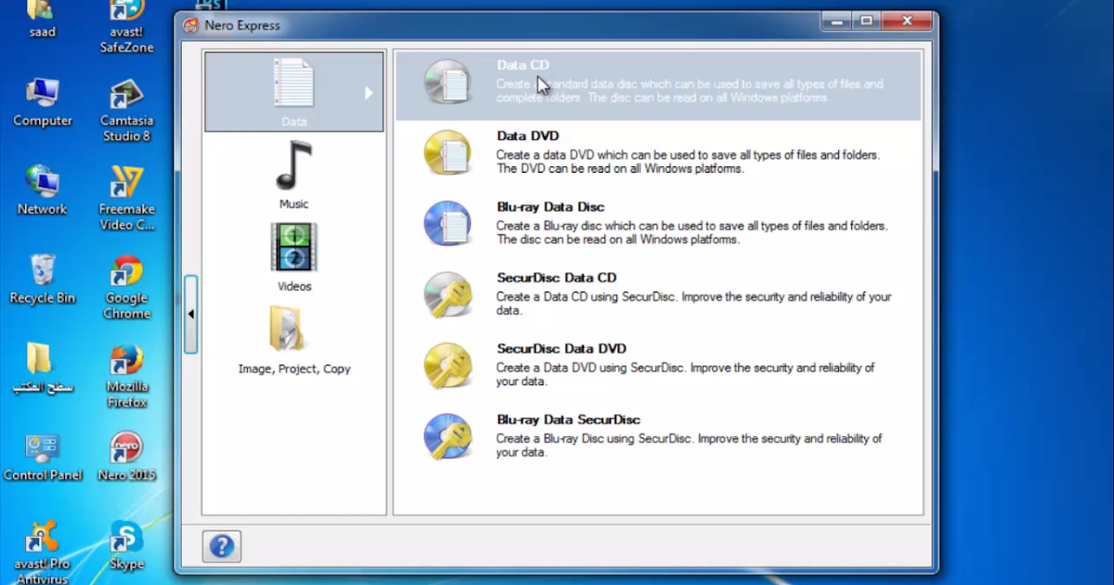Minimize the Nero Express window

point(837,20)
